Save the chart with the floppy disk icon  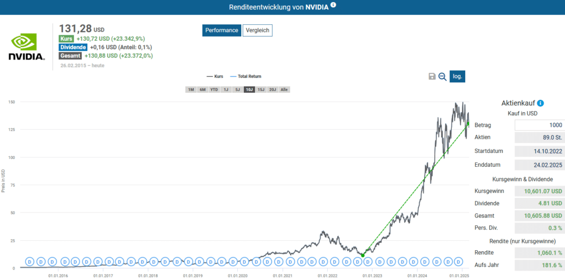coord(432,77)
